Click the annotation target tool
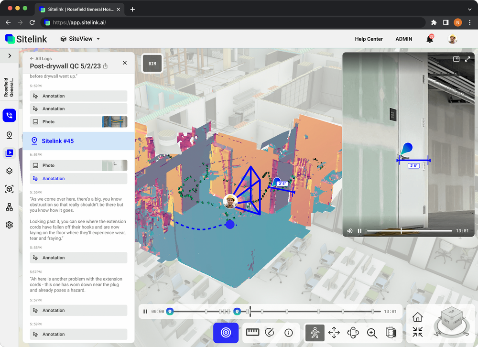This screenshot has width=478, height=347. tap(226, 333)
